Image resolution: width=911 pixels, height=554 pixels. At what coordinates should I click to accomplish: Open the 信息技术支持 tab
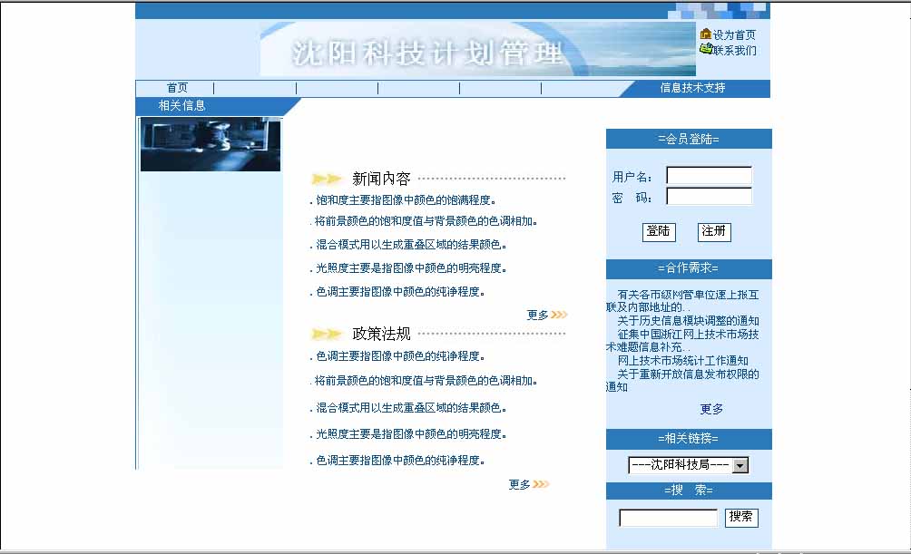coord(692,88)
